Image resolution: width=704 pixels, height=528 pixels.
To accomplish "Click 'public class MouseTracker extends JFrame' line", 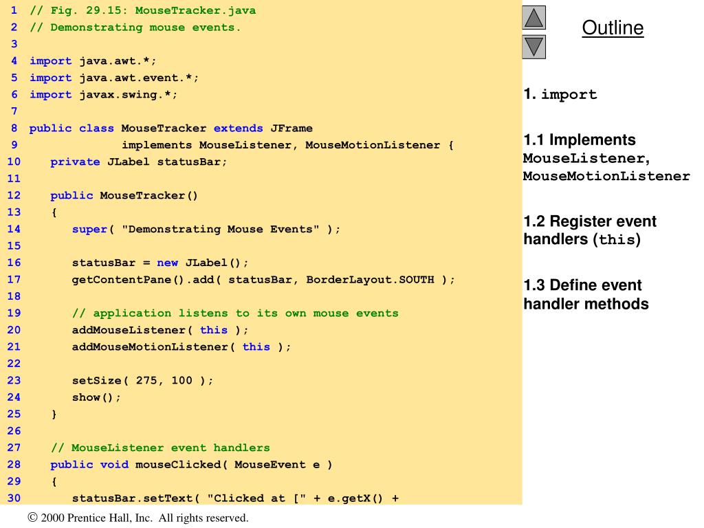I will [171, 129].
